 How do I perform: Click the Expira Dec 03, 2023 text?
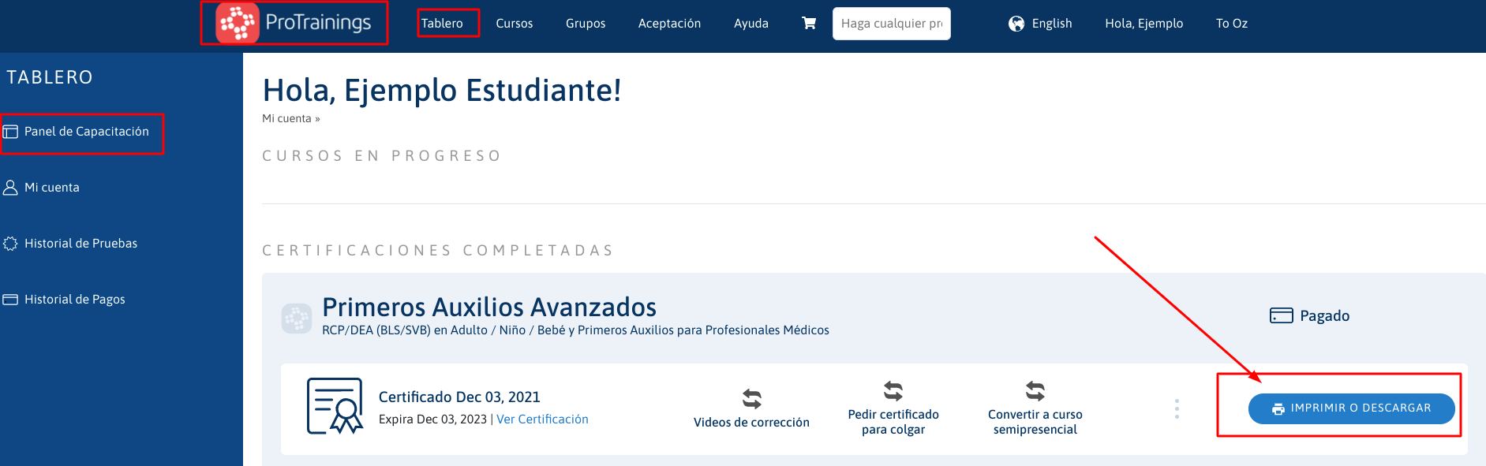(432, 419)
